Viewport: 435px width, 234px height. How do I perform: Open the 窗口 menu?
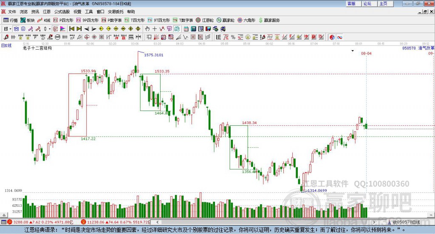[100, 11]
